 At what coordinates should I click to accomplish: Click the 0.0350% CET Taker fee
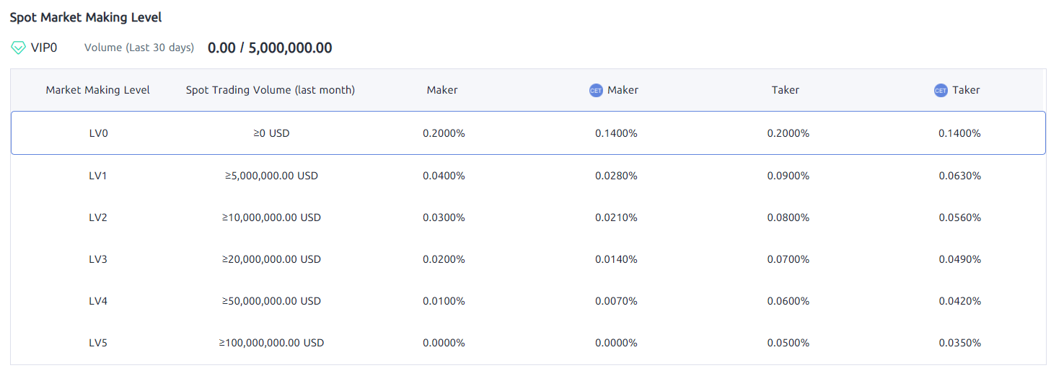[959, 343]
